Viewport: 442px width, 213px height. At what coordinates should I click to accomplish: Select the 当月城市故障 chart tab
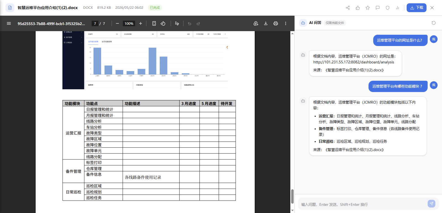pos(93,42)
